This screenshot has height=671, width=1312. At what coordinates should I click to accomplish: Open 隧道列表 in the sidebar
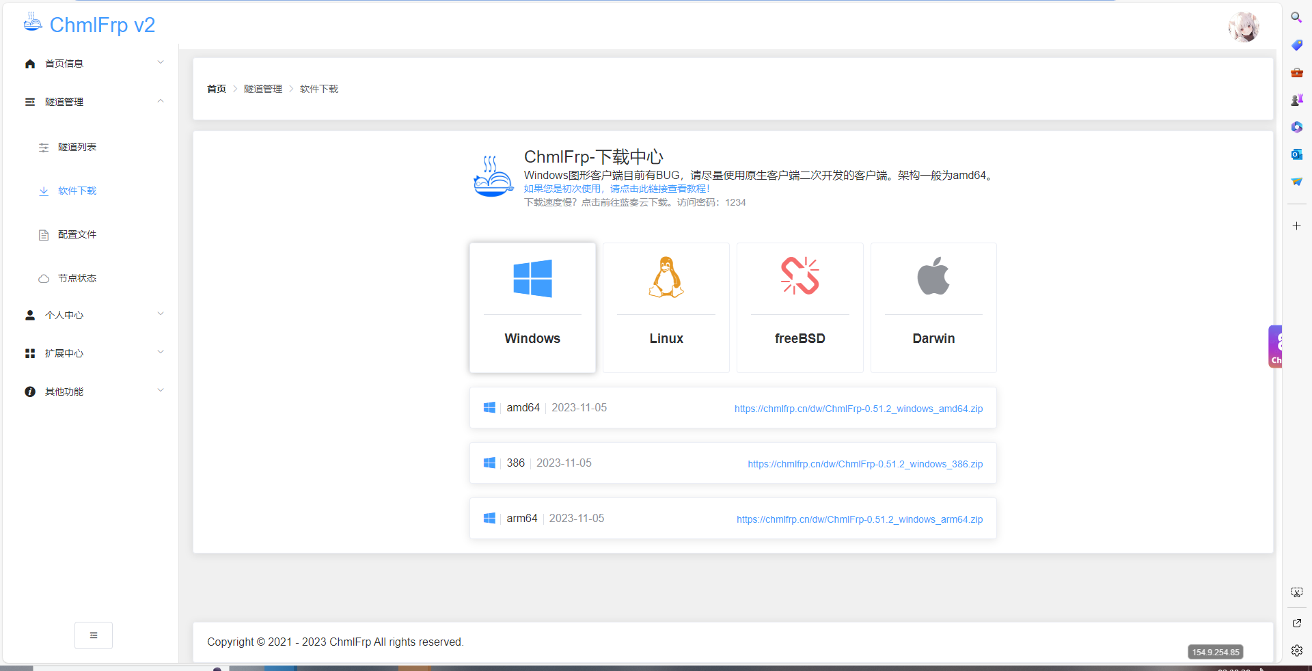tap(77, 147)
